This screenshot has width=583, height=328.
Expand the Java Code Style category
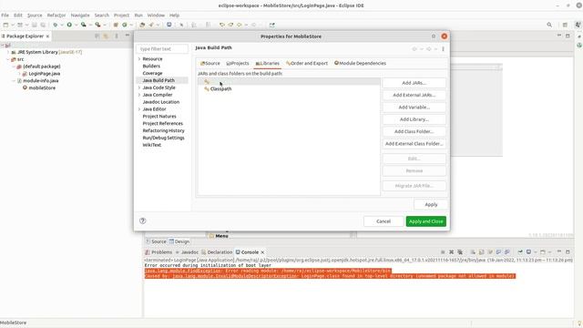(139, 87)
